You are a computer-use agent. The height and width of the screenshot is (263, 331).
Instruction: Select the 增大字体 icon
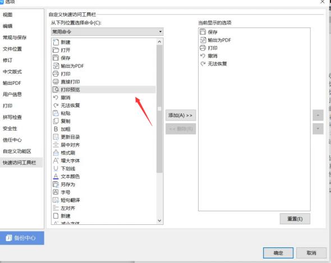tap(56, 160)
